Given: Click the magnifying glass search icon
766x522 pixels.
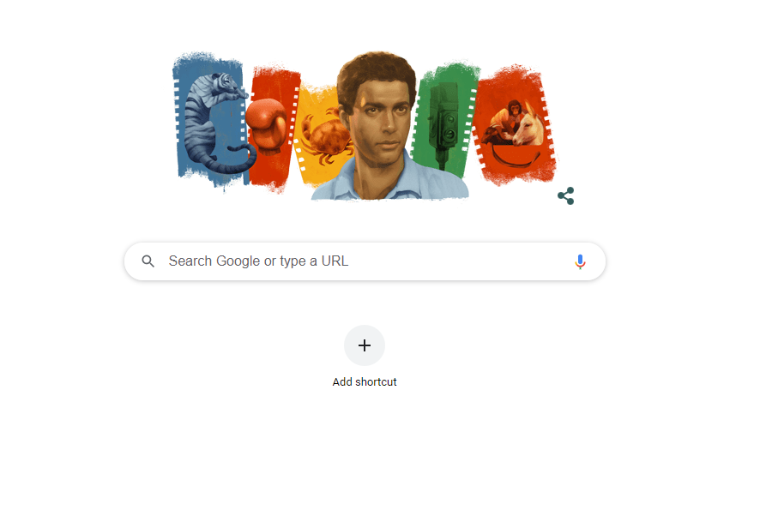Looking at the screenshot, I should click(x=148, y=261).
